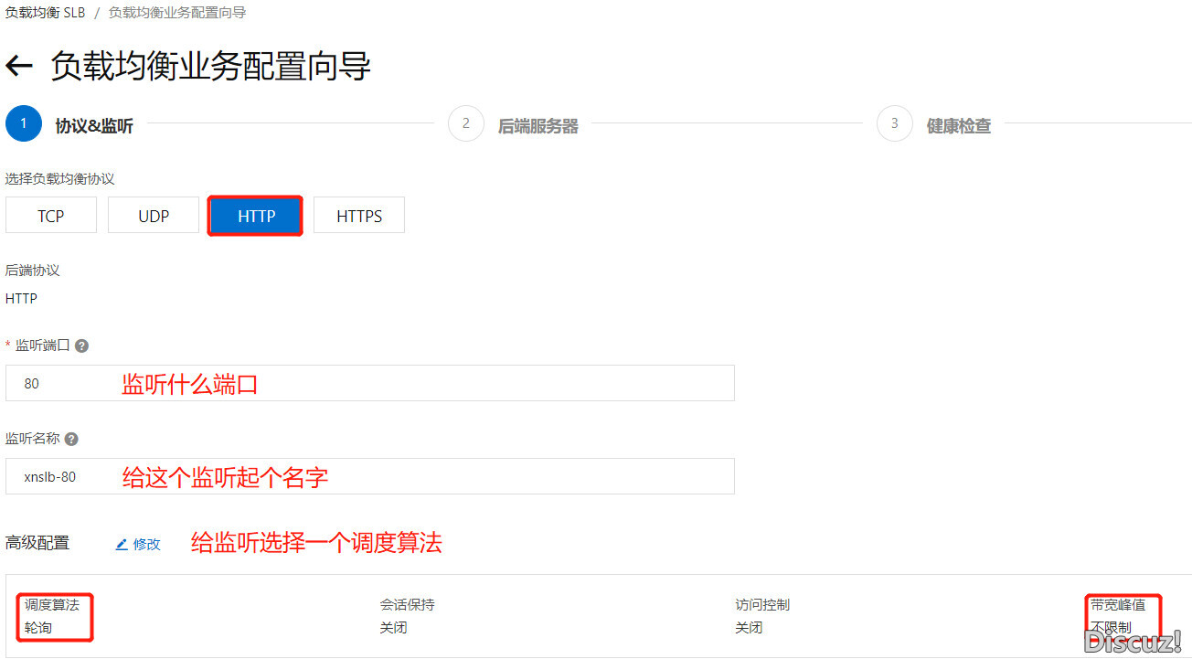This screenshot has height=659, width=1192.
Task: Click the 监听端口 input field
Action: (369, 383)
